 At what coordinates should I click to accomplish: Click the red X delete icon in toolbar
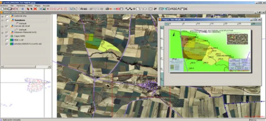point(35,9)
